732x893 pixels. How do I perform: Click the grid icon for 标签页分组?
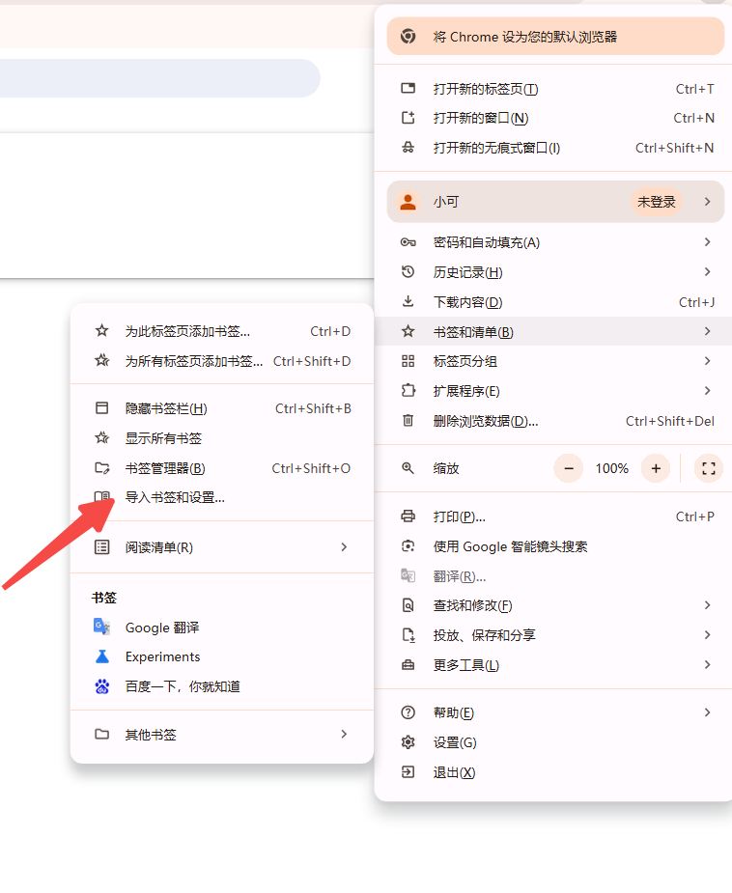point(408,361)
